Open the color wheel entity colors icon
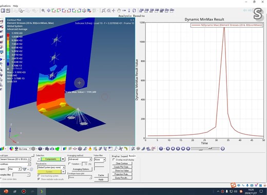The image size is (267, 195). [11, 149]
